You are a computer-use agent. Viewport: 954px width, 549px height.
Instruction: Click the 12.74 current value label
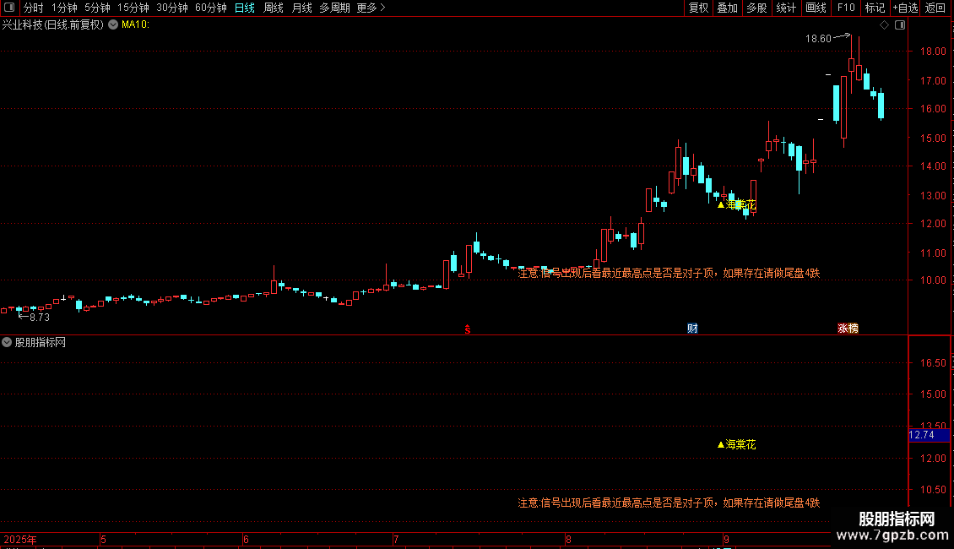click(x=929, y=435)
